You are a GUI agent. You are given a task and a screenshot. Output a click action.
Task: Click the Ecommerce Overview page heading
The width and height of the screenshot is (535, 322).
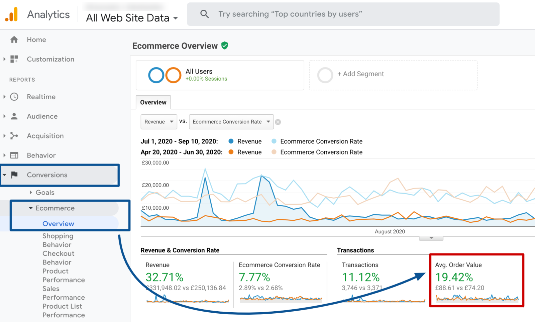point(175,46)
